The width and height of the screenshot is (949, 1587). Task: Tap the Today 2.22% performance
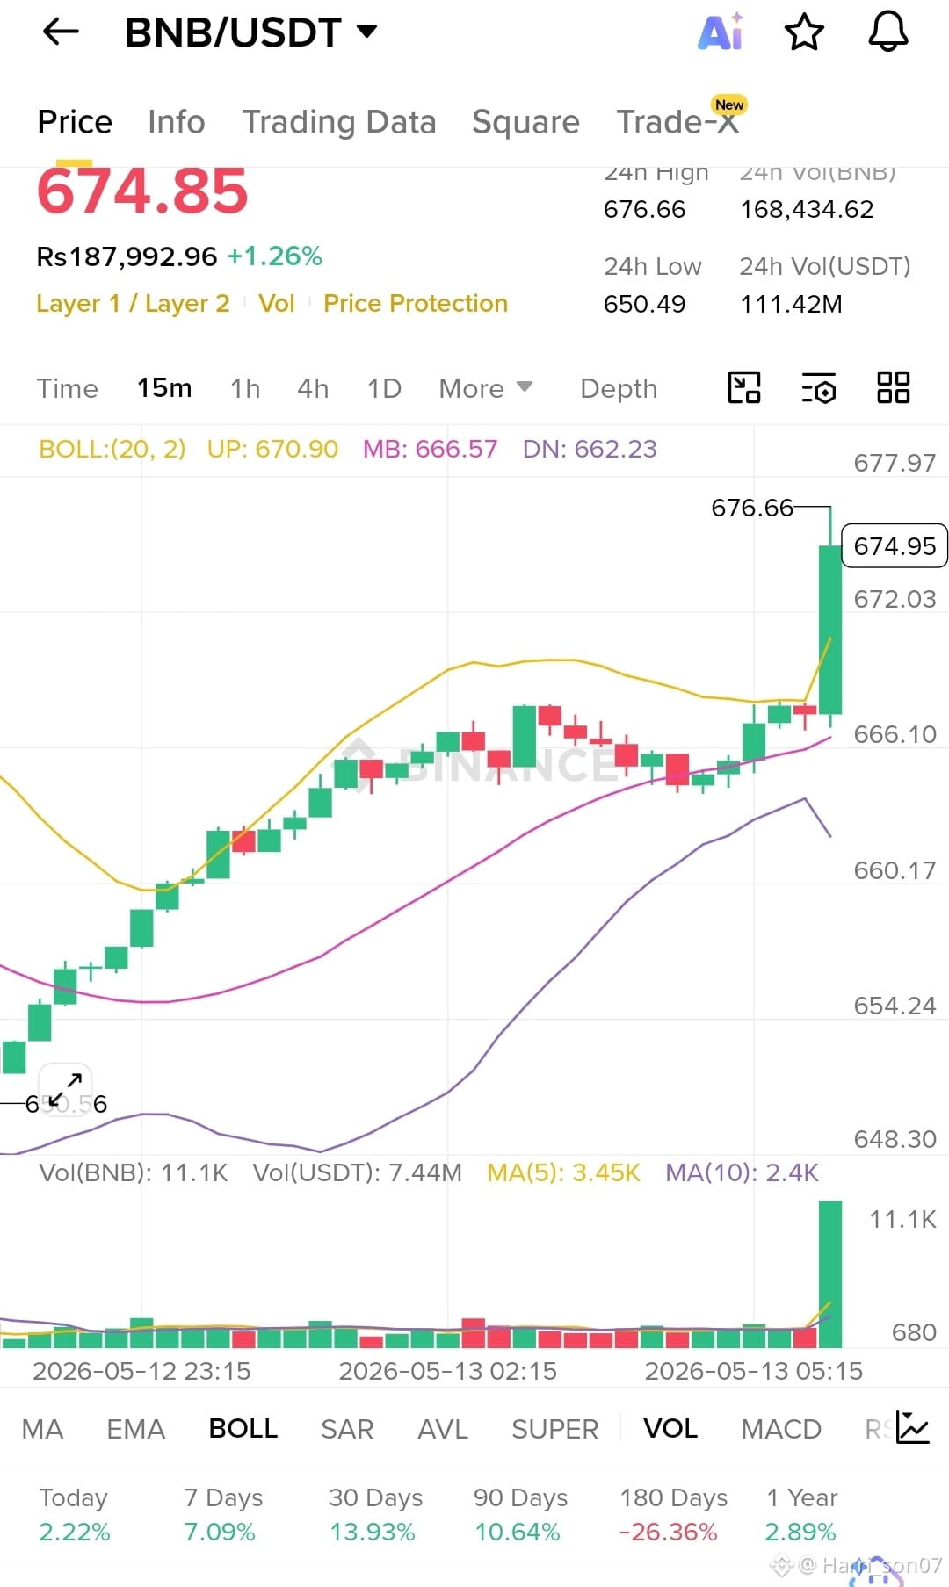coord(75,1515)
